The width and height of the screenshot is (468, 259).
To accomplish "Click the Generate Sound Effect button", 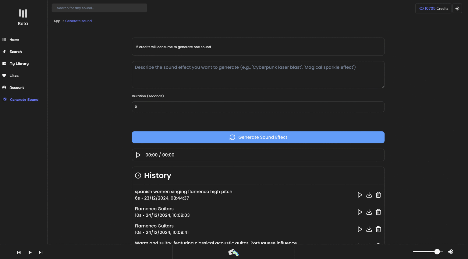I will click(258, 137).
